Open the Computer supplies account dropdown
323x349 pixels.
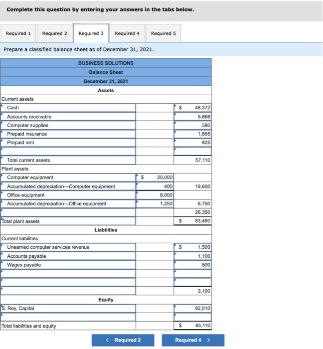(x=68, y=125)
